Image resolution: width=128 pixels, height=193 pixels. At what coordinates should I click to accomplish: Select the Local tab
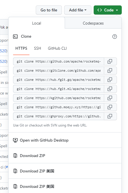coord(37,23)
